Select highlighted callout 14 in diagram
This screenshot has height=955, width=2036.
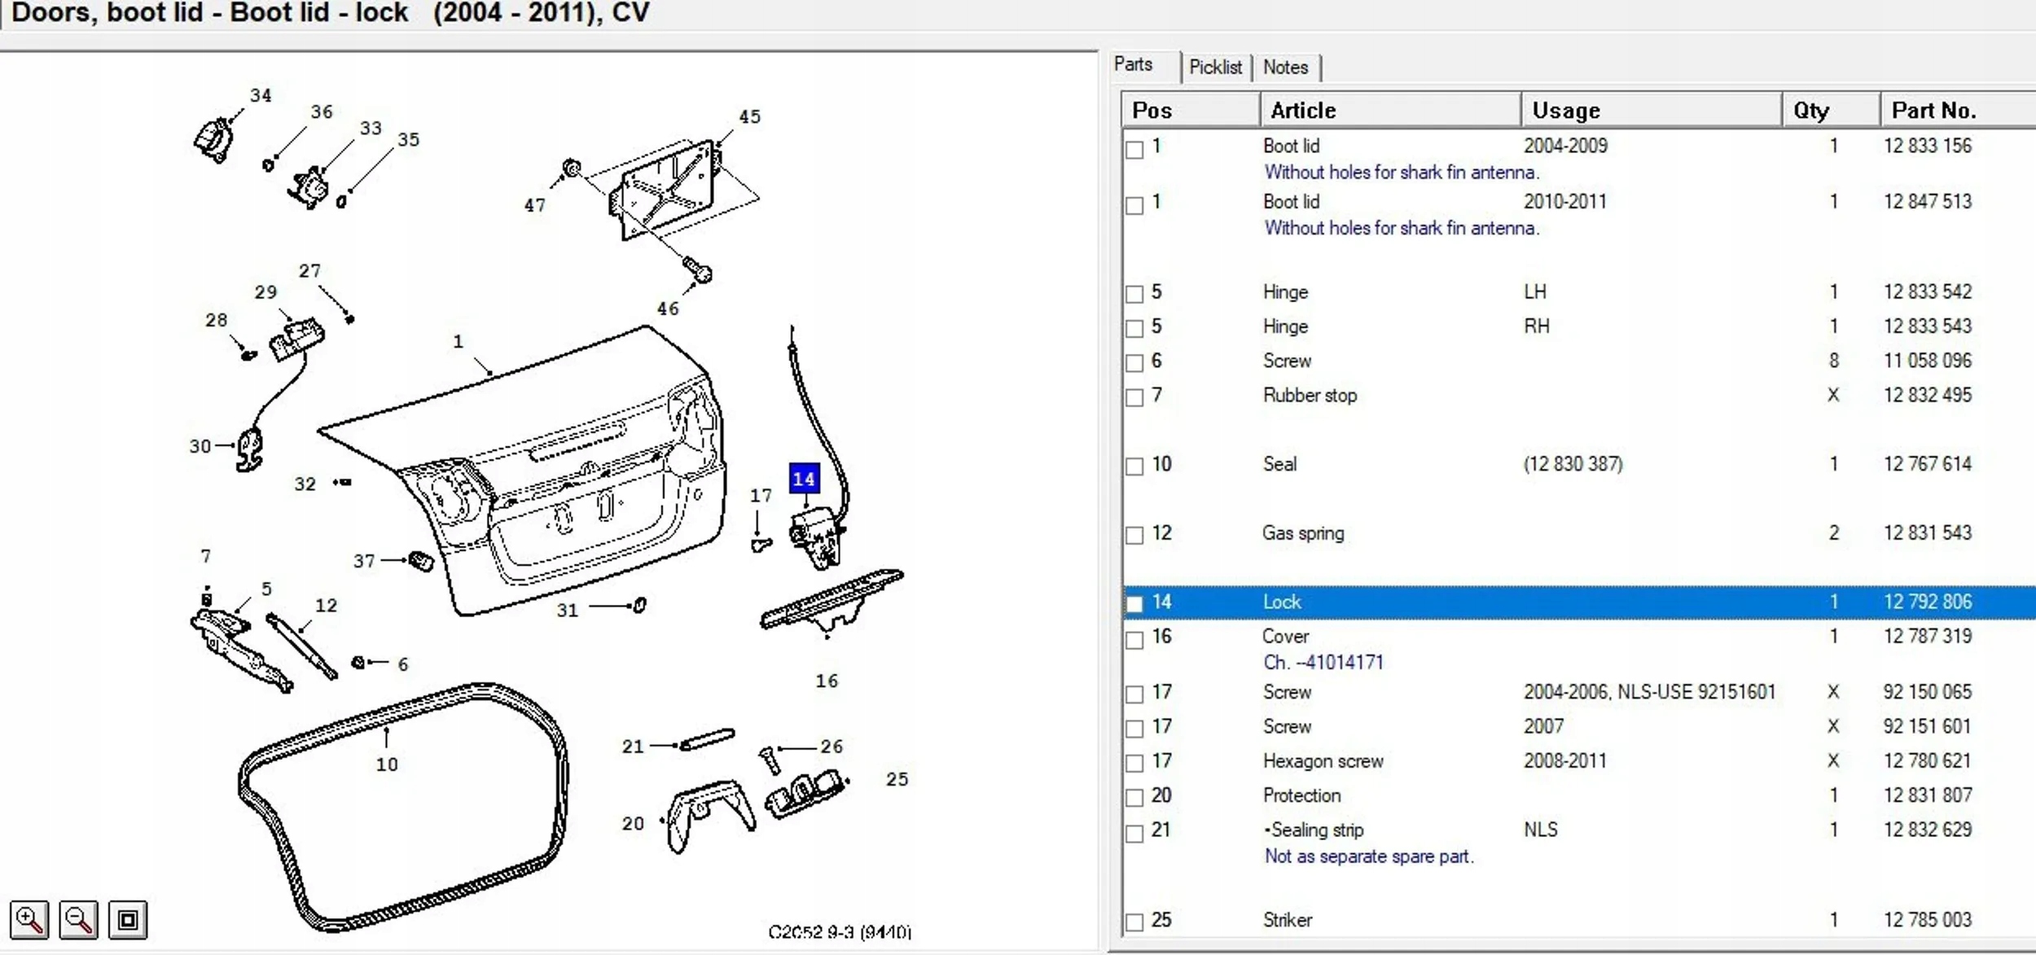pyautogui.click(x=804, y=479)
